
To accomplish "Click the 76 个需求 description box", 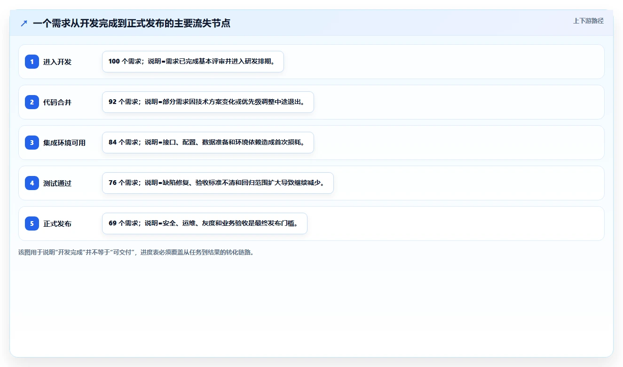I will (218, 183).
